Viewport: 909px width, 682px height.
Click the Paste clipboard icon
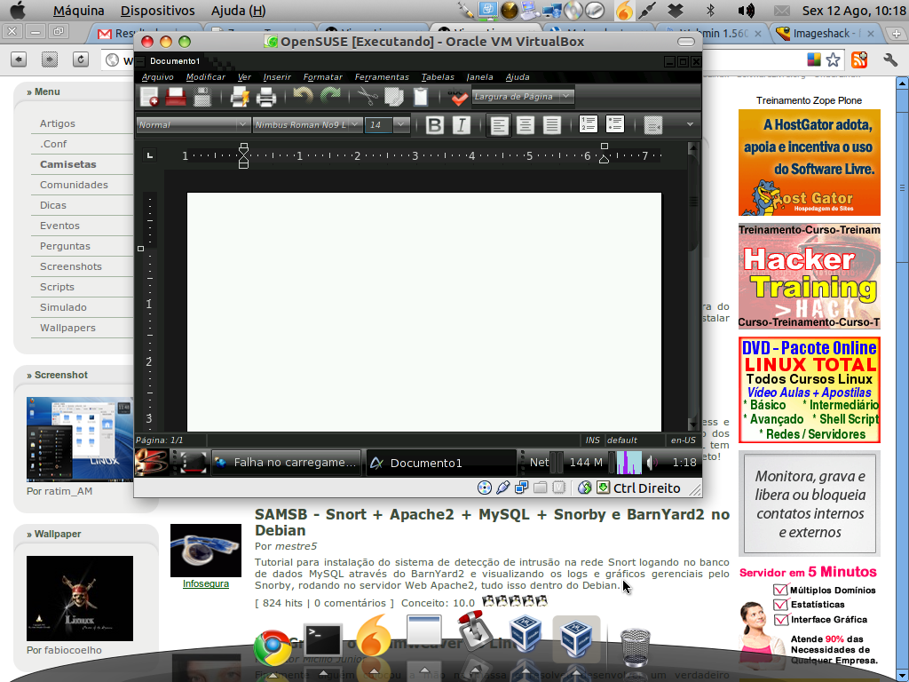[x=420, y=96]
